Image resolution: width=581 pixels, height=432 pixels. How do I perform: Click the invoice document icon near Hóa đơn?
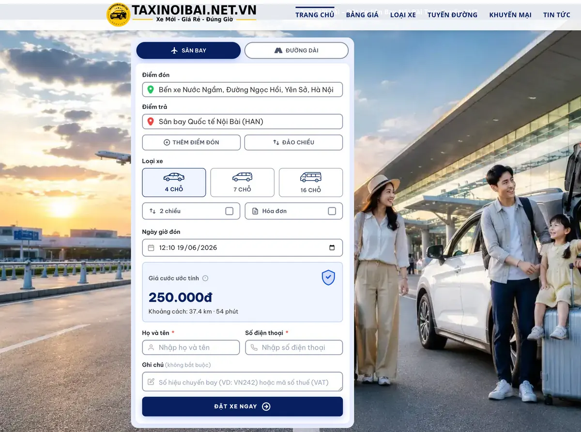pos(255,211)
